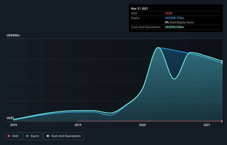Click the Mar 31 2021 tooltip date
The height and width of the screenshot is (145, 227).
(140, 9)
